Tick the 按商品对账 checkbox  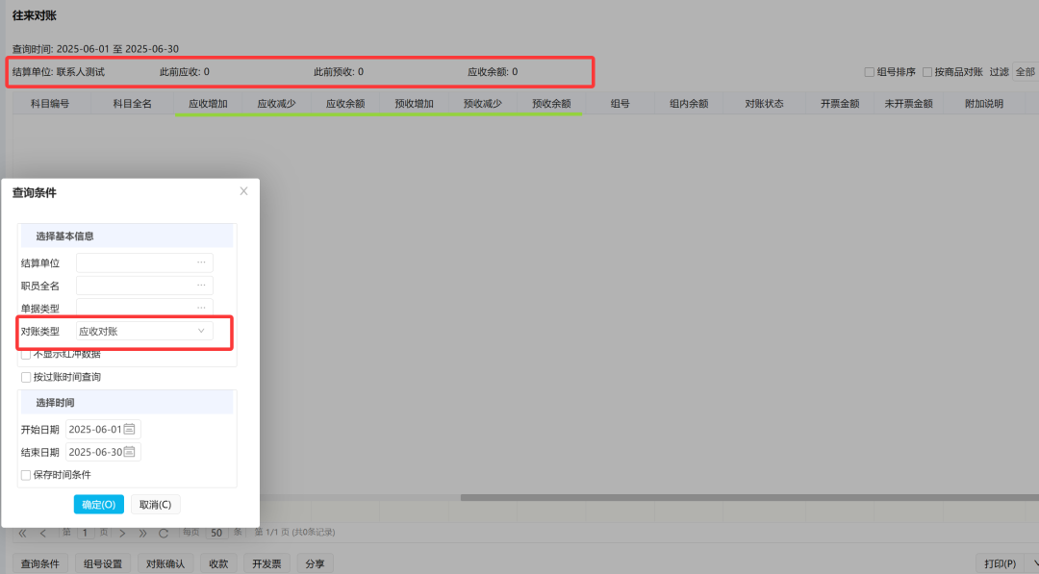pos(927,72)
